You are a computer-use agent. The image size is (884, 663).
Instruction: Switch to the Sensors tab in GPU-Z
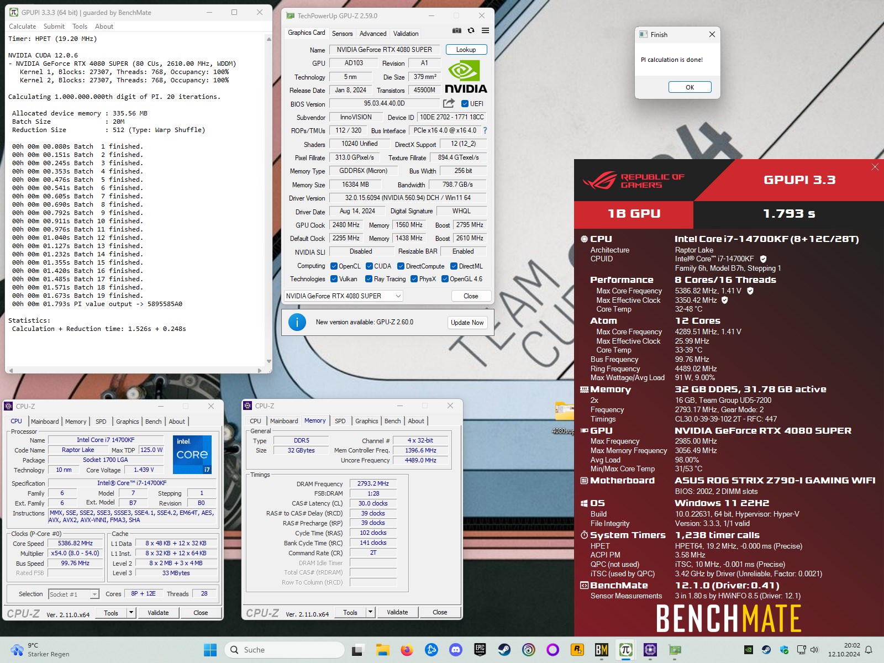pyautogui.click(x=342, y=34)
